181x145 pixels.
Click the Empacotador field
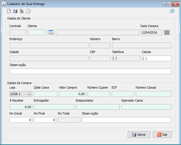coord(98,107)
